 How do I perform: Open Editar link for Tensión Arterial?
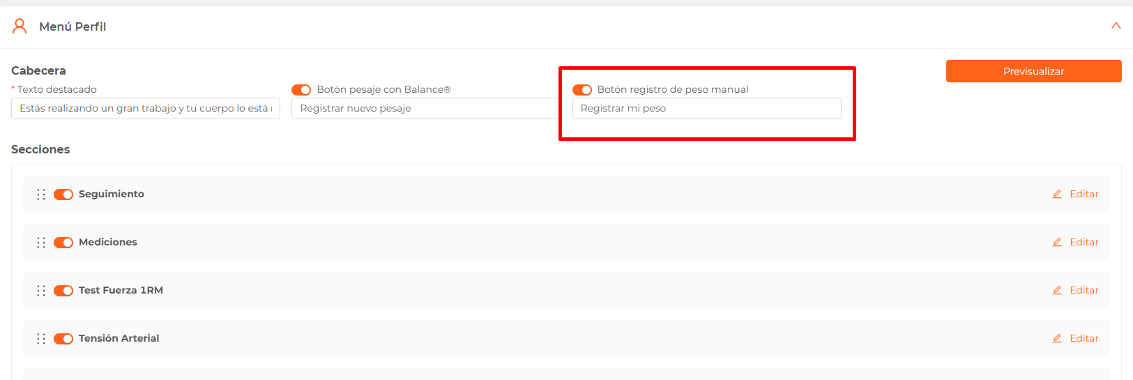click(1084, 338)
